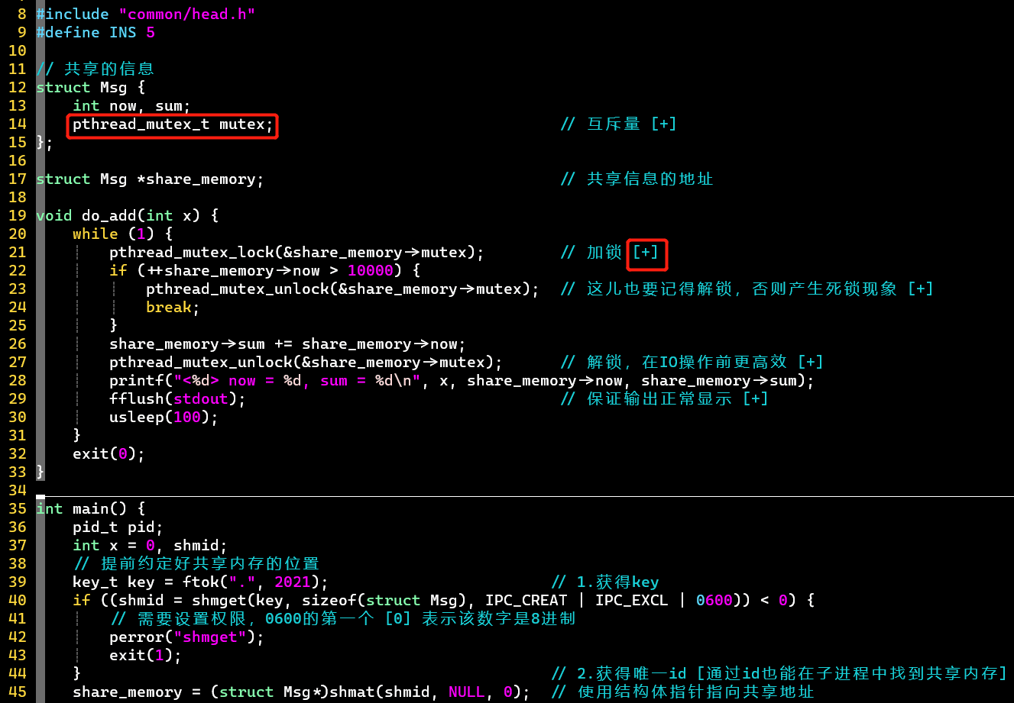Click the comment "1.获得key"
This screenshot has height=703, width=1014.
tap(617, 582)
